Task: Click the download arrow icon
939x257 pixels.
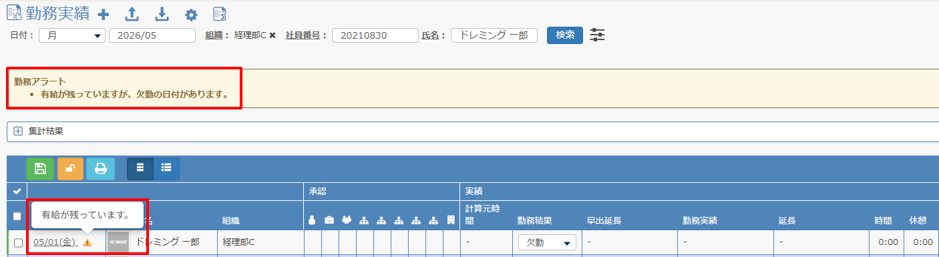Action: click(x=162, y=14)
